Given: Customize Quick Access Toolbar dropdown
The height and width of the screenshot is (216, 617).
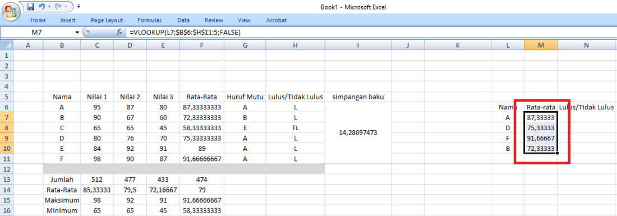Looking at the screenshot, I should (79, 7).
